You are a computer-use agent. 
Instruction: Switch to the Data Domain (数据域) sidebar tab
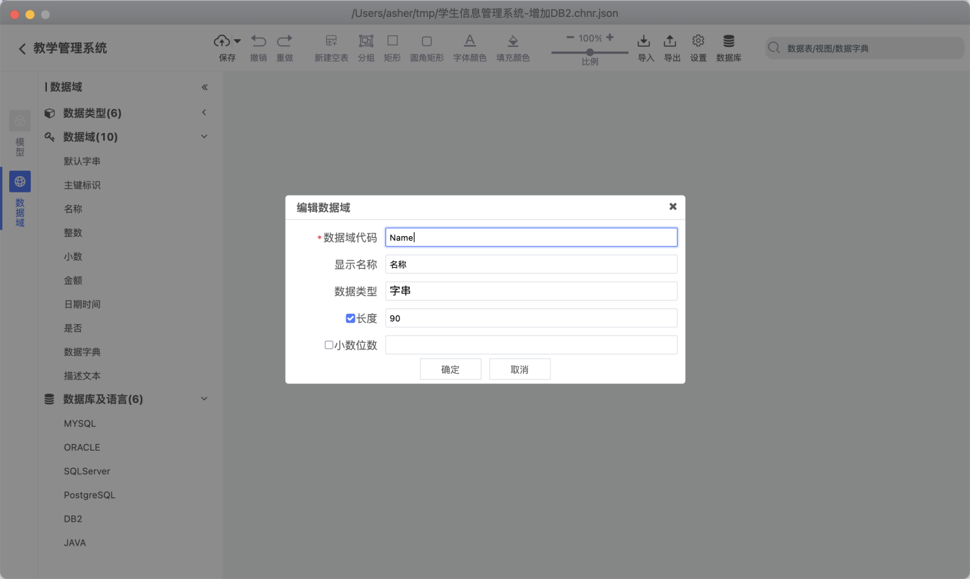(20, 200)
